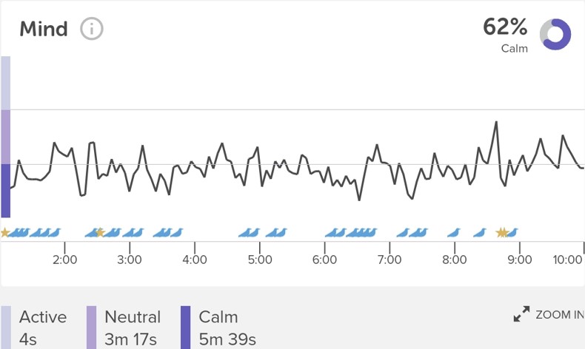
Task: Select the ZOOM IN label
Action: click(x=560, y=315)
